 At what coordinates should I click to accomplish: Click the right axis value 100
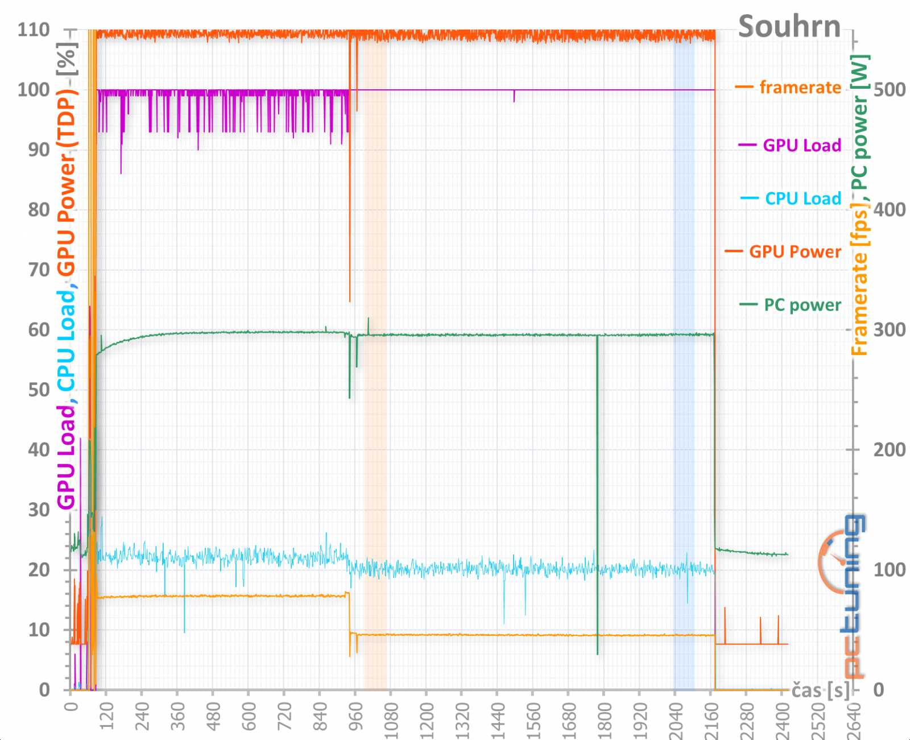(890, 570)
